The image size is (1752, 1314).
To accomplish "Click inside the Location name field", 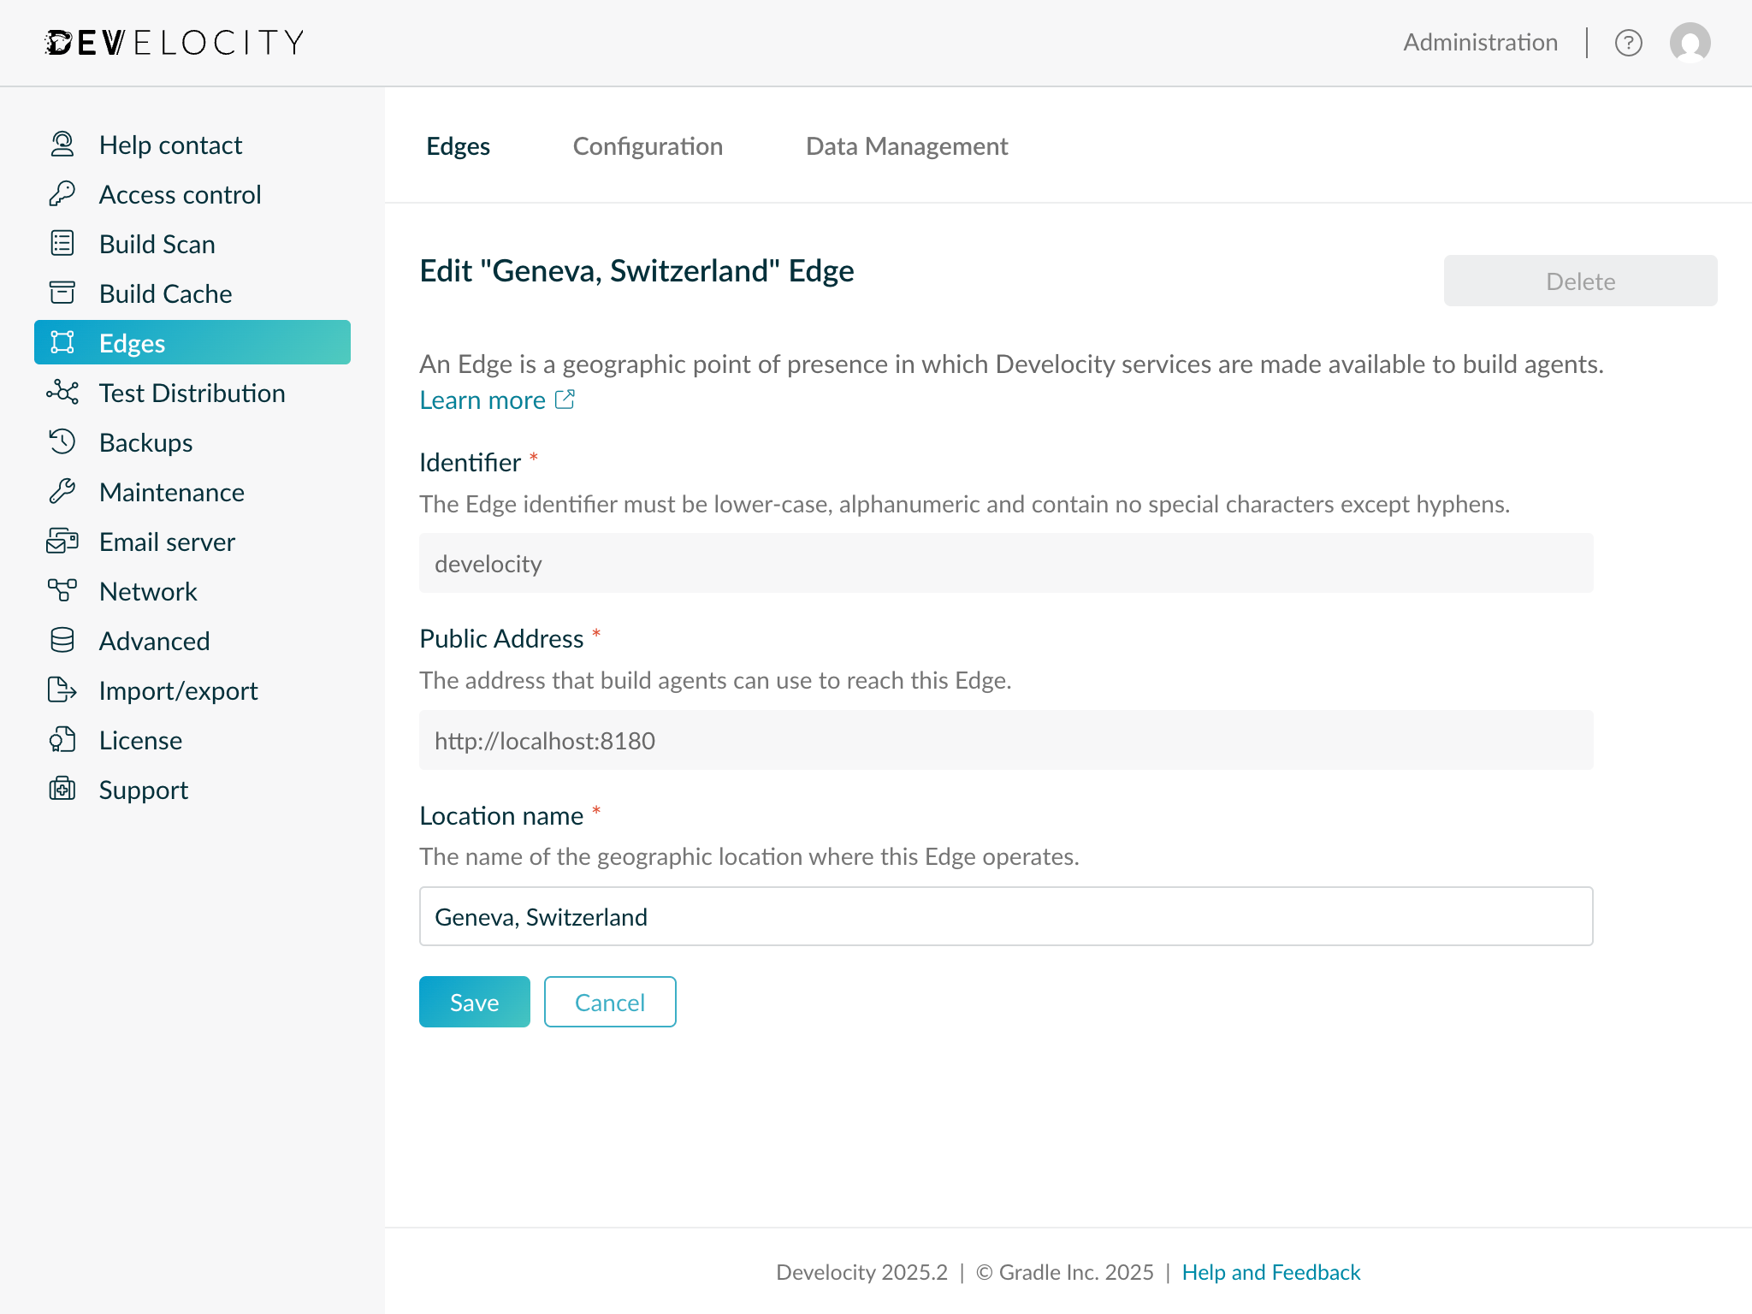I will 1005,916.
